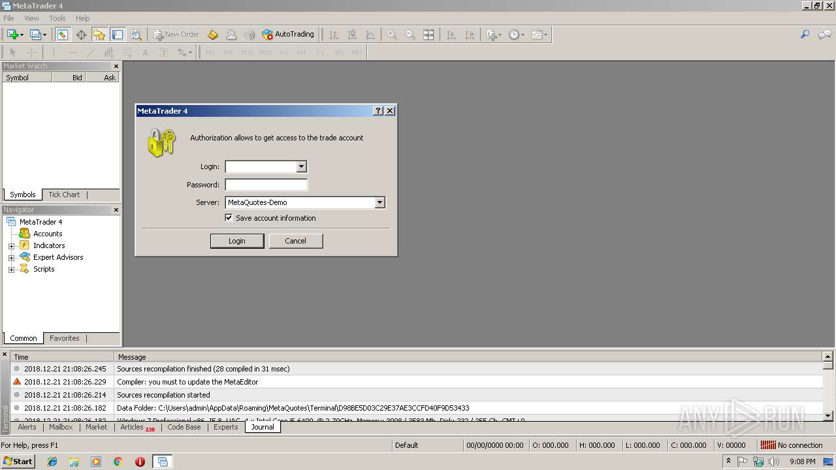Click the New Chart toolbar icon
Image resolution: width=836 pixels, height=470 pixels.
(14, 35)
